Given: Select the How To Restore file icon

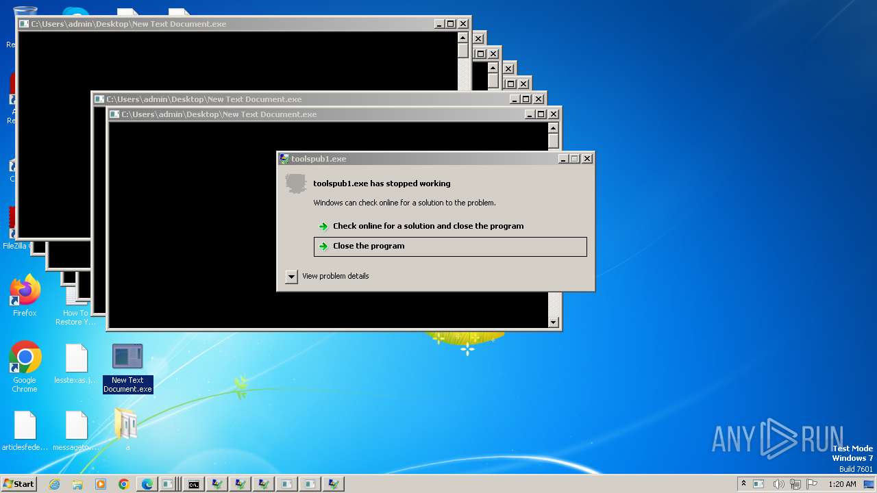Looking at the screenshot, I should pyautogui.click(x=75, y=307).
